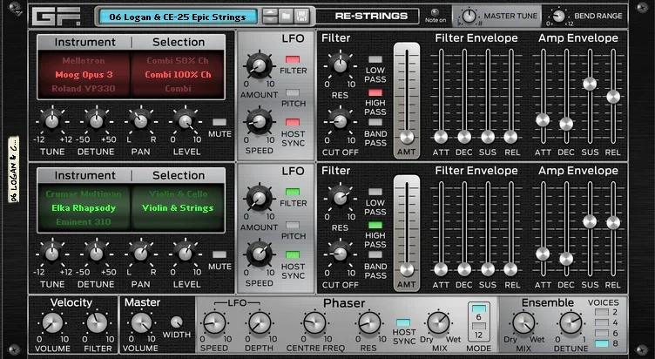Select Low Pass on top layer filter
Image resolution: width=655 pixels, height=359 pixels.
(x=375, y=59)
